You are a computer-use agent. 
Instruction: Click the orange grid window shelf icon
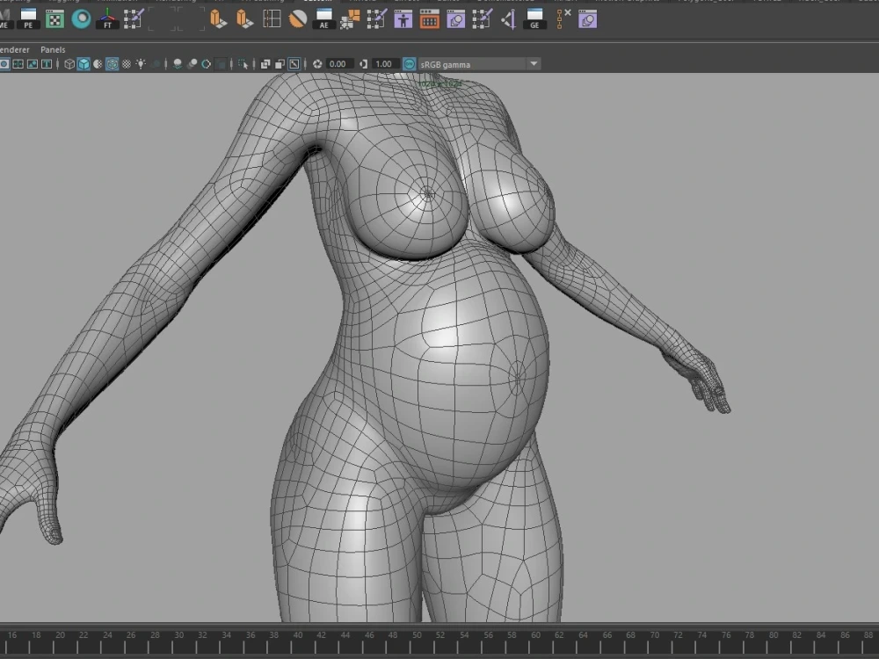point(430,19)
